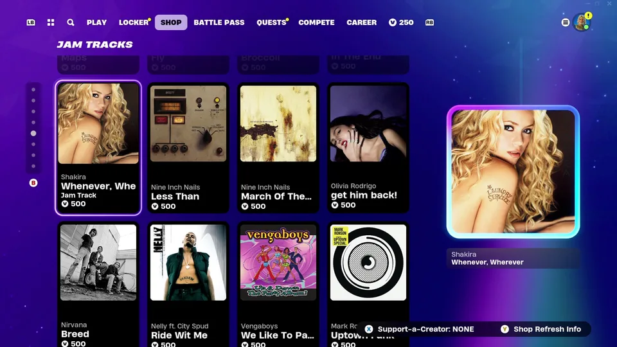
Task: Open the QUESTS tab
Action: click(271, 22)
